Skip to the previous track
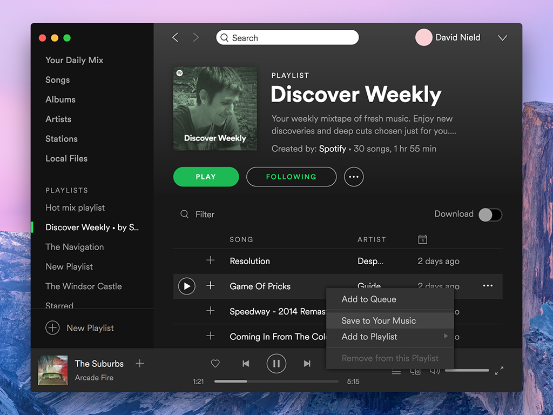This screenshot has width=553, height=415. 246,364
